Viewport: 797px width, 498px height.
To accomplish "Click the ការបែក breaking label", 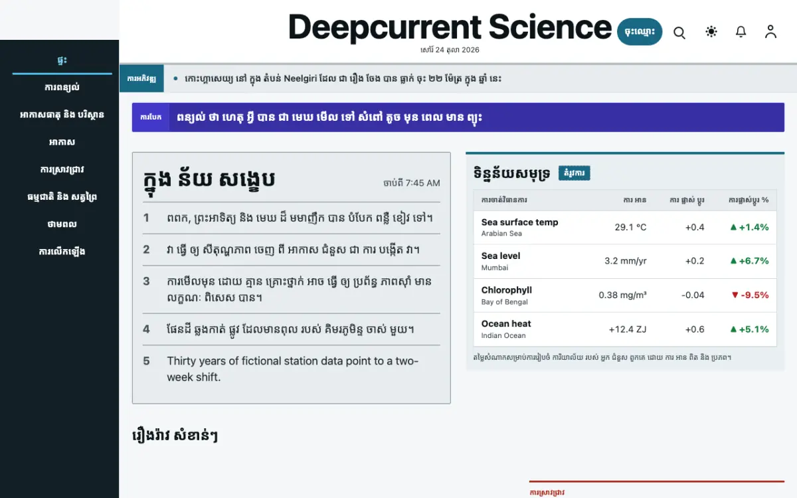I will tap(150, 117).
